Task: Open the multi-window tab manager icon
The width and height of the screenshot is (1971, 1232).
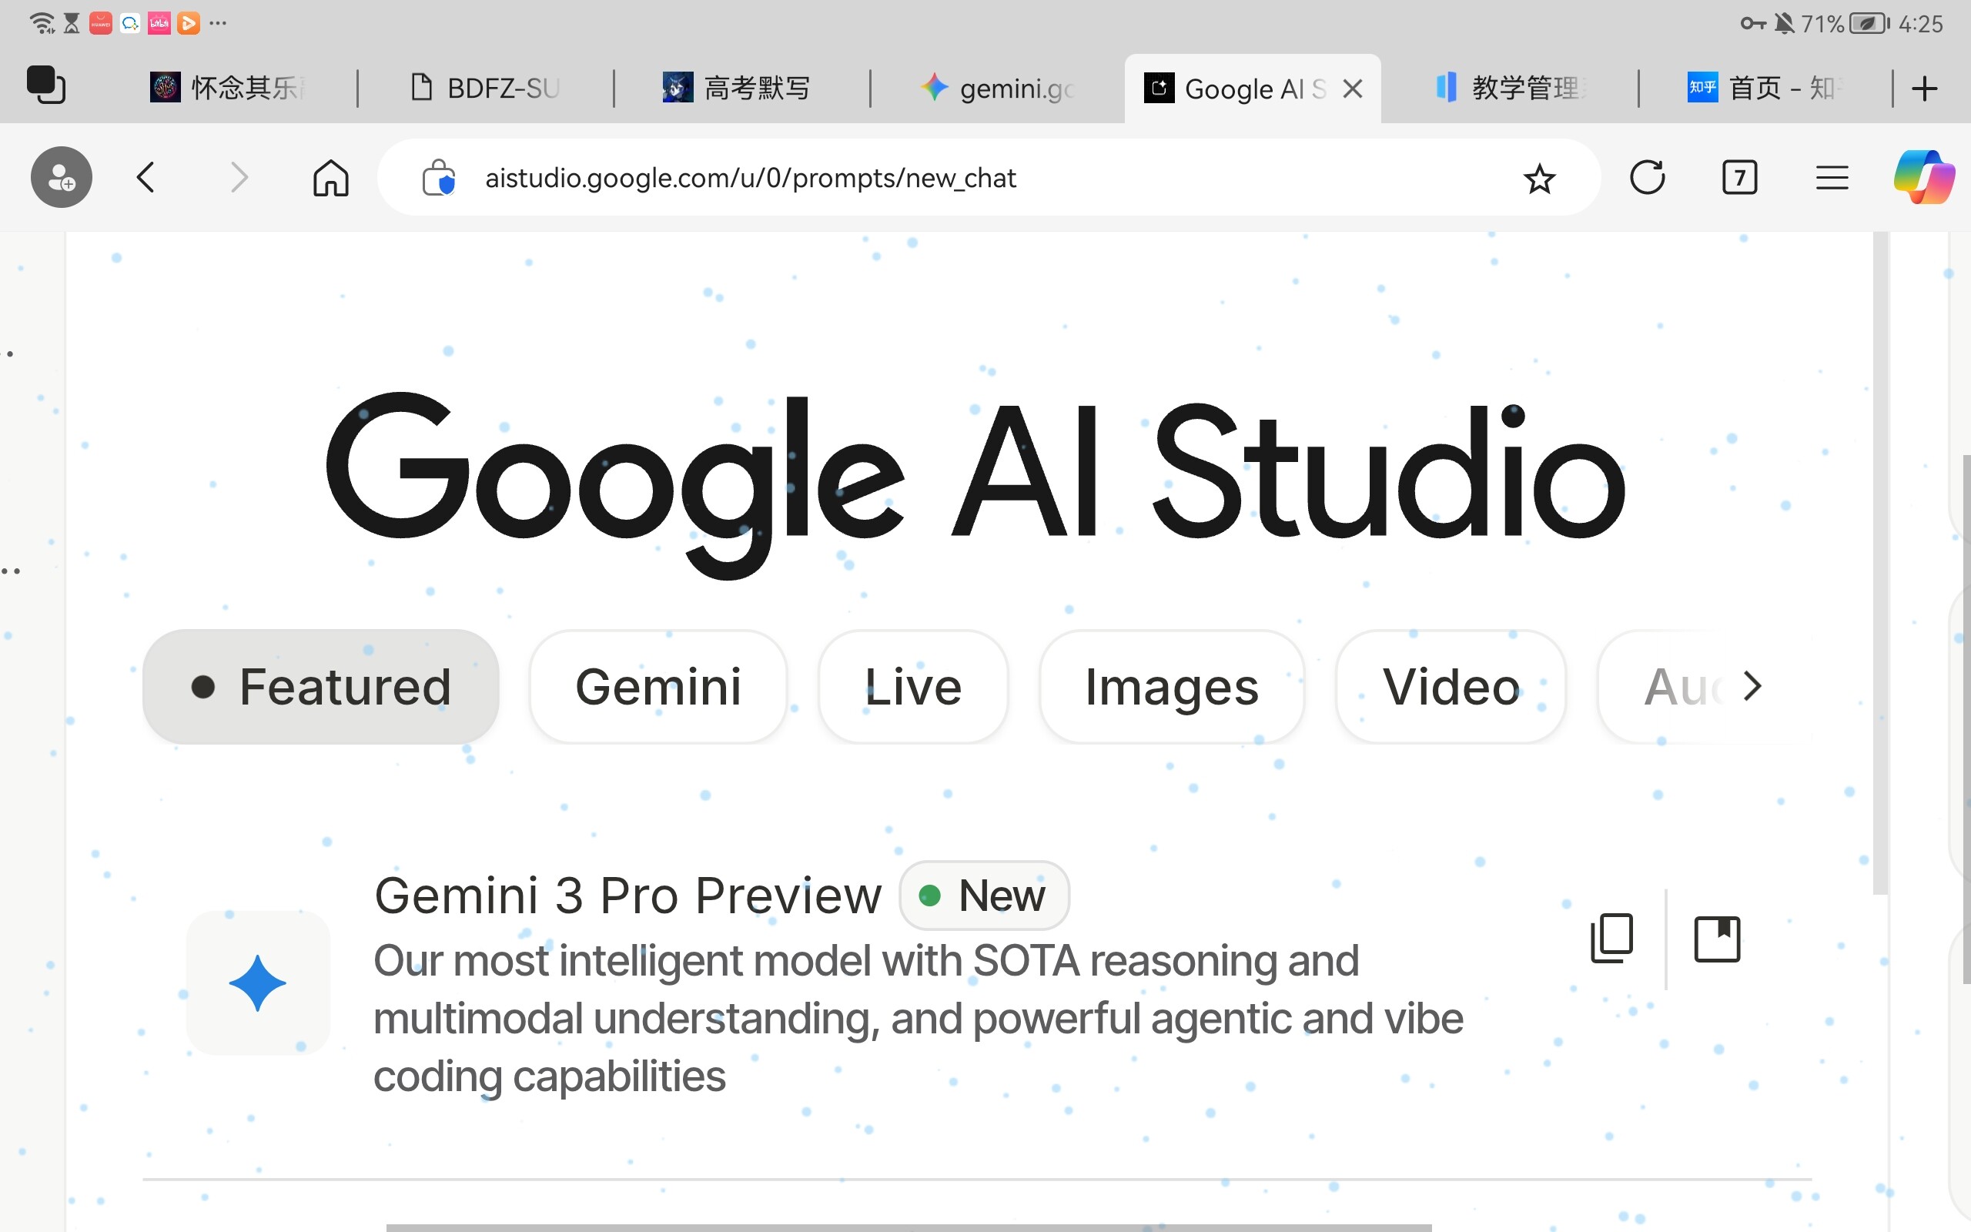Action: pyautogui.click(x=45, y=85)
